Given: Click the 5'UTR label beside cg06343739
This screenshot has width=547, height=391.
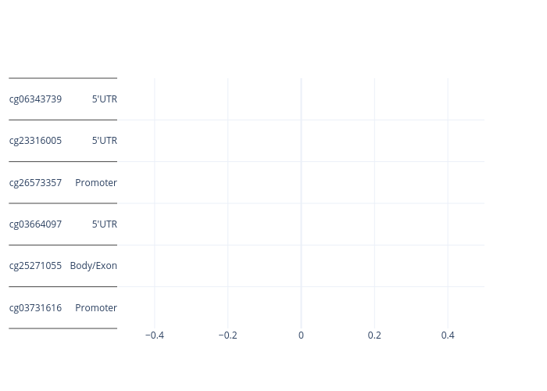Looking at the screenshot, I should pos(104,99).
